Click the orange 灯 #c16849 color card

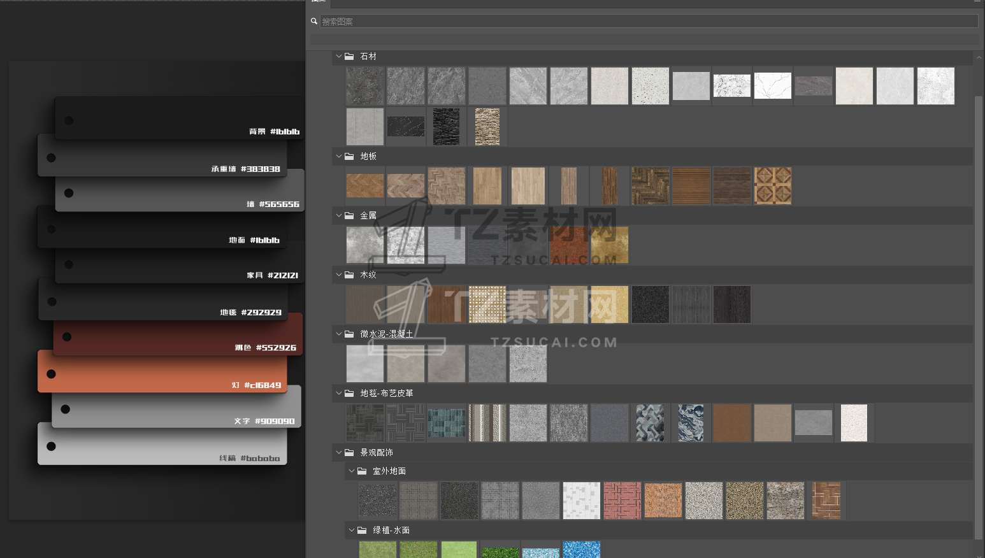(162, 373)
